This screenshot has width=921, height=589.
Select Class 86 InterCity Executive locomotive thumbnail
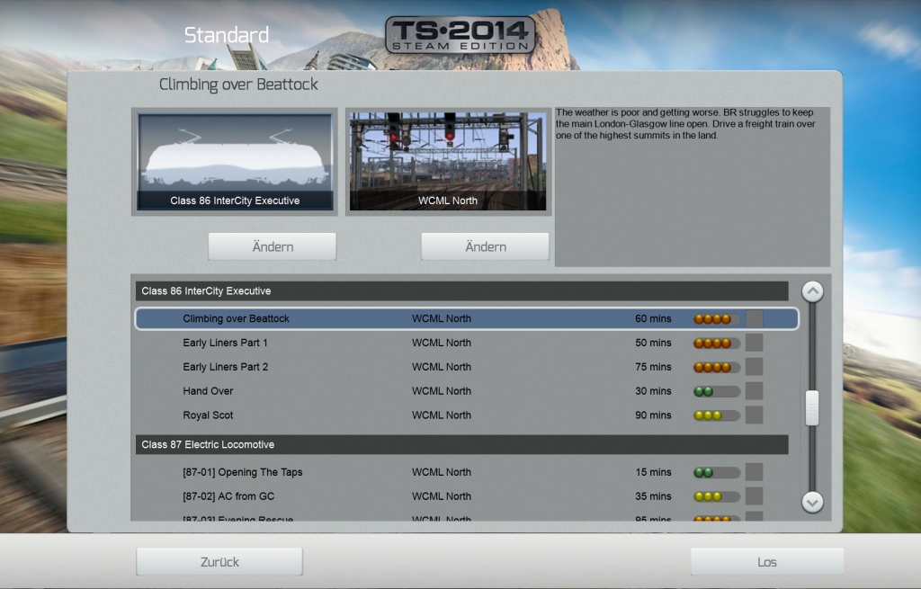(235, 162)
